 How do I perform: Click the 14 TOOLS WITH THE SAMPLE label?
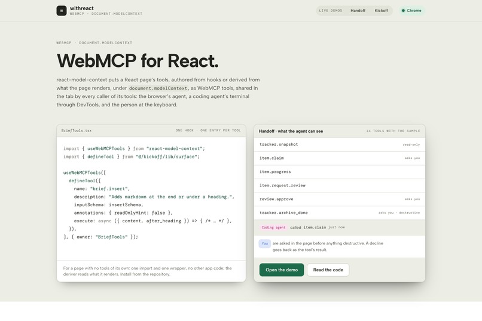(x=393, y=131)
